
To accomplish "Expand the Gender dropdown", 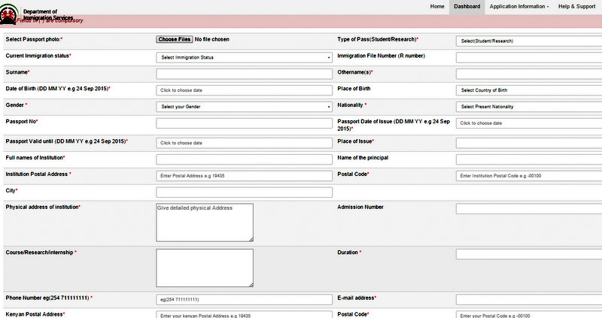I will coord(245,107).
